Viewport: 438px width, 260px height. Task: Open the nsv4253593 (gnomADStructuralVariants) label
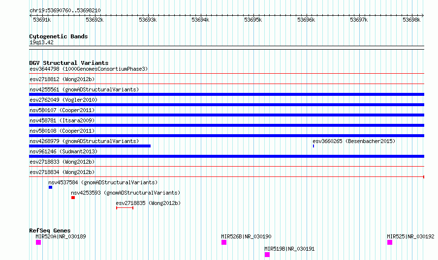tap(125, 193)
